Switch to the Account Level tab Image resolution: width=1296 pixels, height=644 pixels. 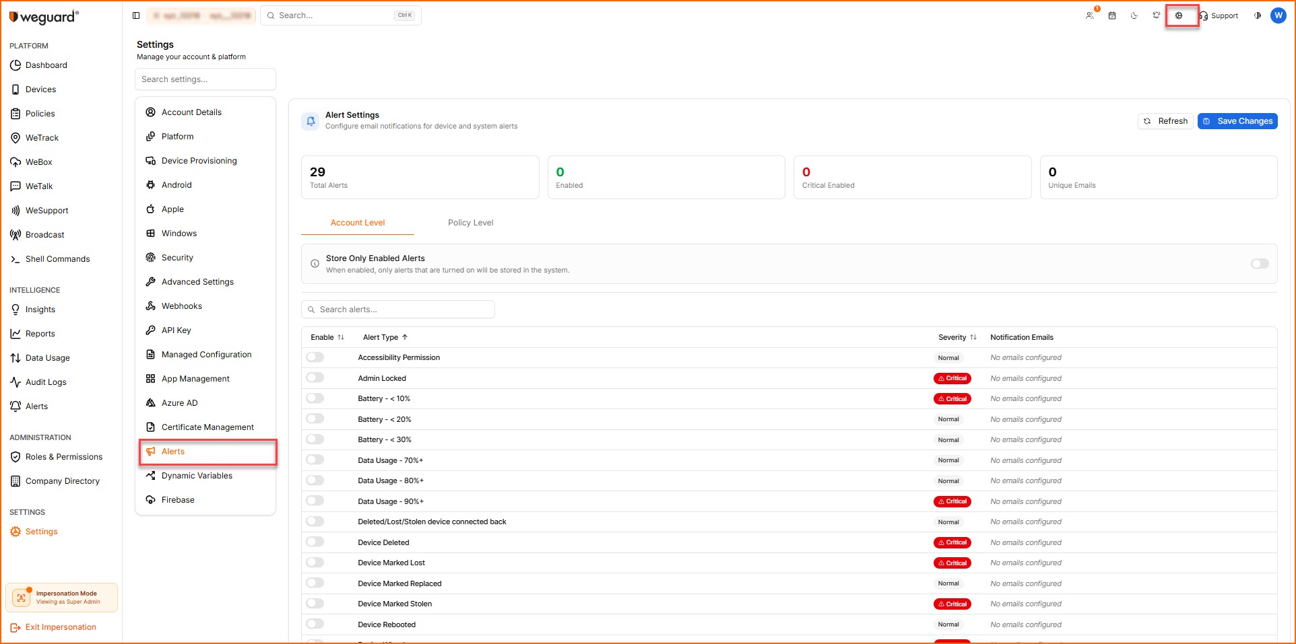(x=358, y=223)
